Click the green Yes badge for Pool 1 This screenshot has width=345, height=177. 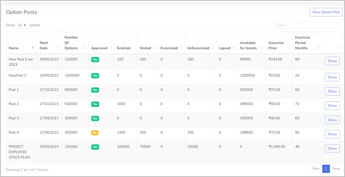pyautogui.click(x=95, y=90)
